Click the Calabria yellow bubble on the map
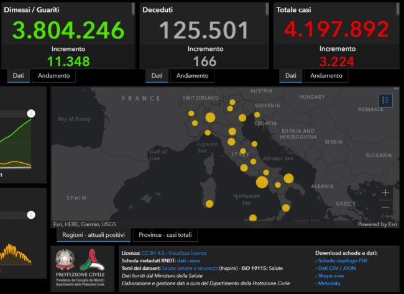The height and width of the screenshot is (294, 404). 286,208
